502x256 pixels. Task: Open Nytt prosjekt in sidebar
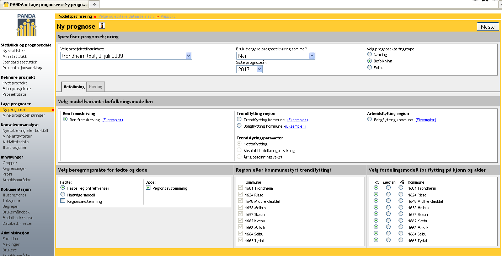pos(15,83)
